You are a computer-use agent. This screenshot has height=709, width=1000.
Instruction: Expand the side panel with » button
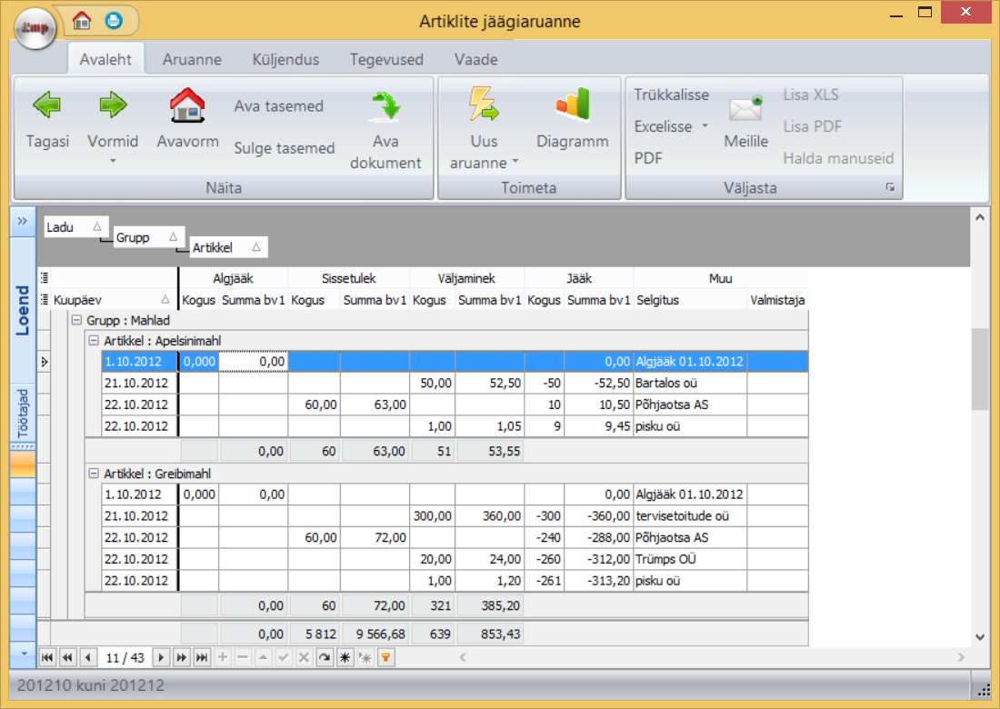point(23,221)
